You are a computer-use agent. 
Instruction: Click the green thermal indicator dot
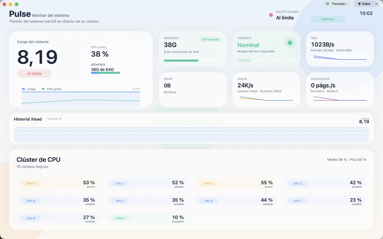[290, 43]
